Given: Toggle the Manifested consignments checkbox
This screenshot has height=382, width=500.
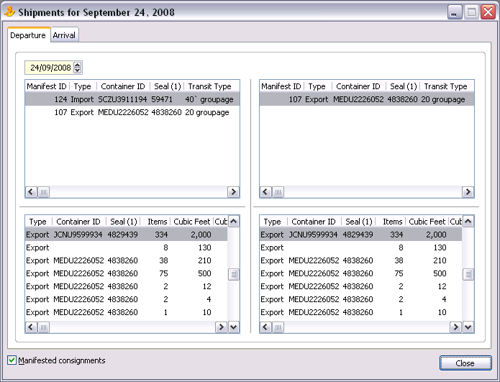Looking at the screenshot, I should (12, 360).
